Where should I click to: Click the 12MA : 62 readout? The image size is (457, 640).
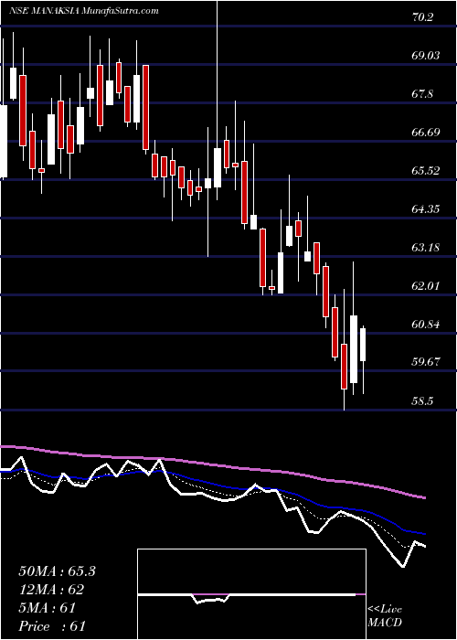(51, 590)
